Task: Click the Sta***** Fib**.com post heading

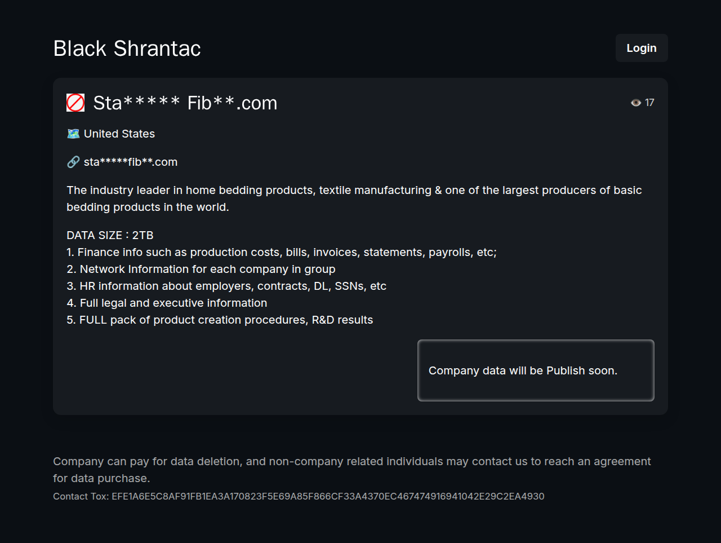Action: (185, 103)
